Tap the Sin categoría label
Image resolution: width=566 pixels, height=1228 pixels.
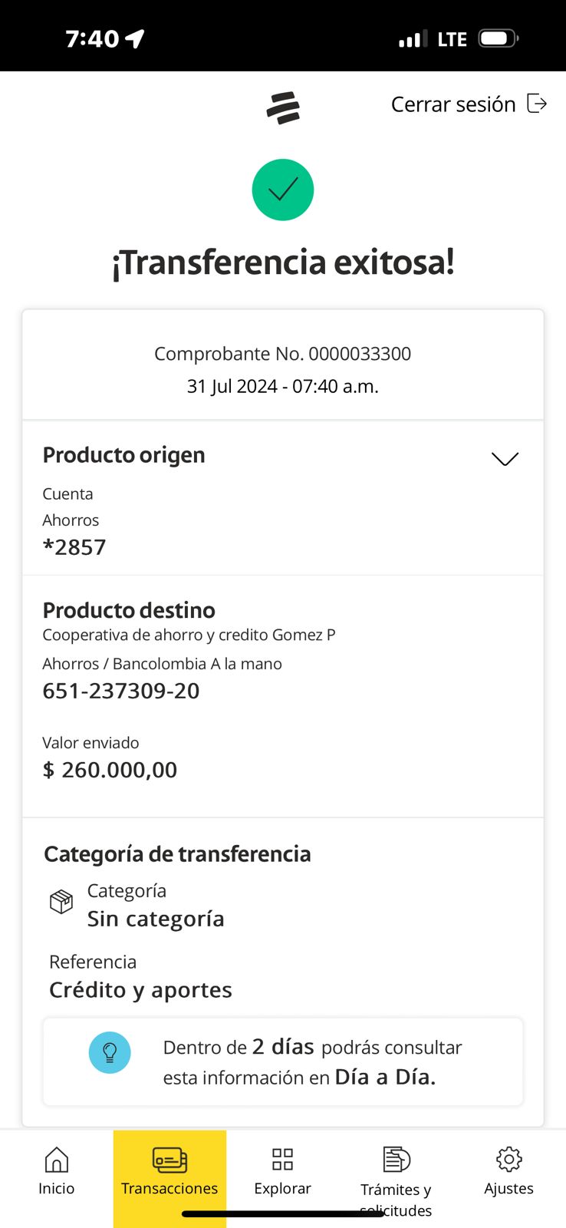(x=156, y=919)
